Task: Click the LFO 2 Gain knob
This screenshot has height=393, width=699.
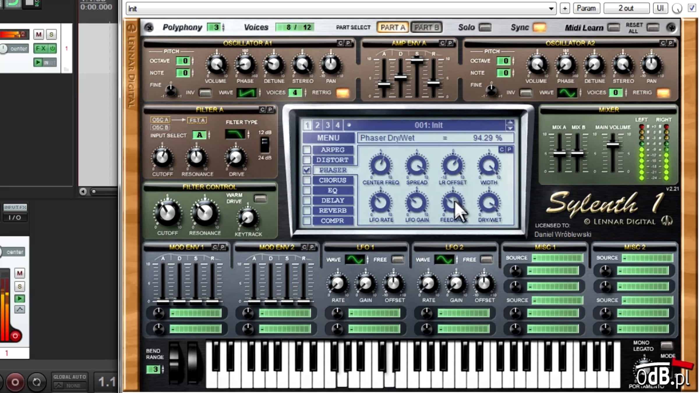Action: (x=456, y=283)
